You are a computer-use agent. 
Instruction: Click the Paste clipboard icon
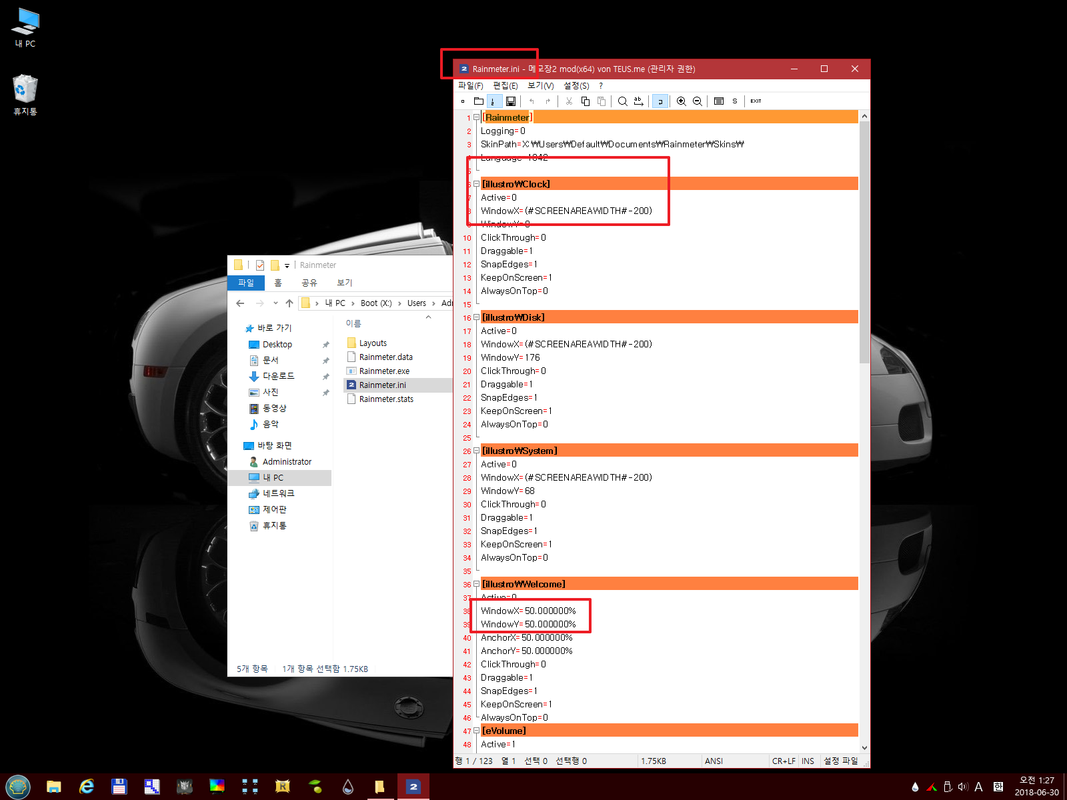[x=602, y=101]
